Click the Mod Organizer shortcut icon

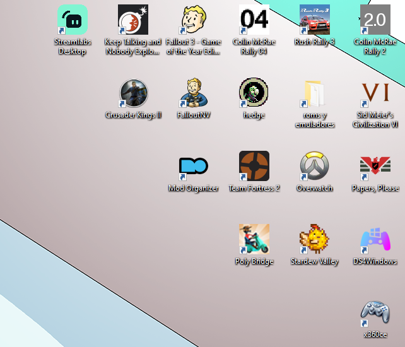pyautogui.click(x=194, y=168)
